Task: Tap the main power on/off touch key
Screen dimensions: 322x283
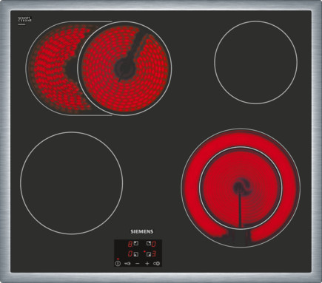Action: [118, 264]
